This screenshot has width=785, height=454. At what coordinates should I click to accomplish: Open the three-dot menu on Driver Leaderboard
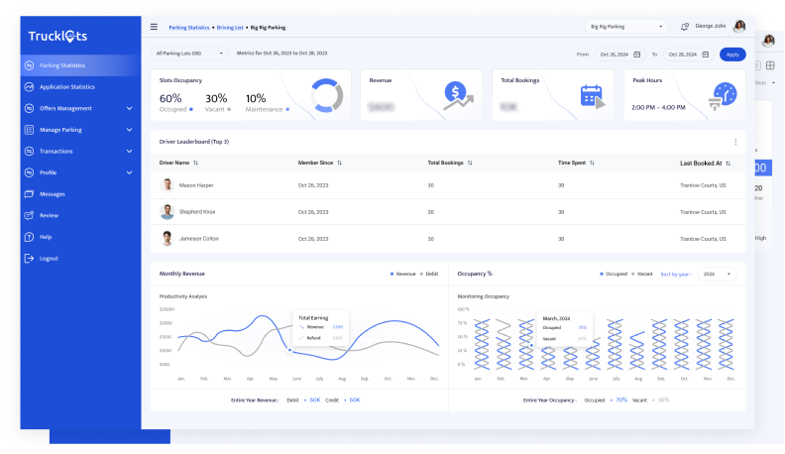click(734, 142)
